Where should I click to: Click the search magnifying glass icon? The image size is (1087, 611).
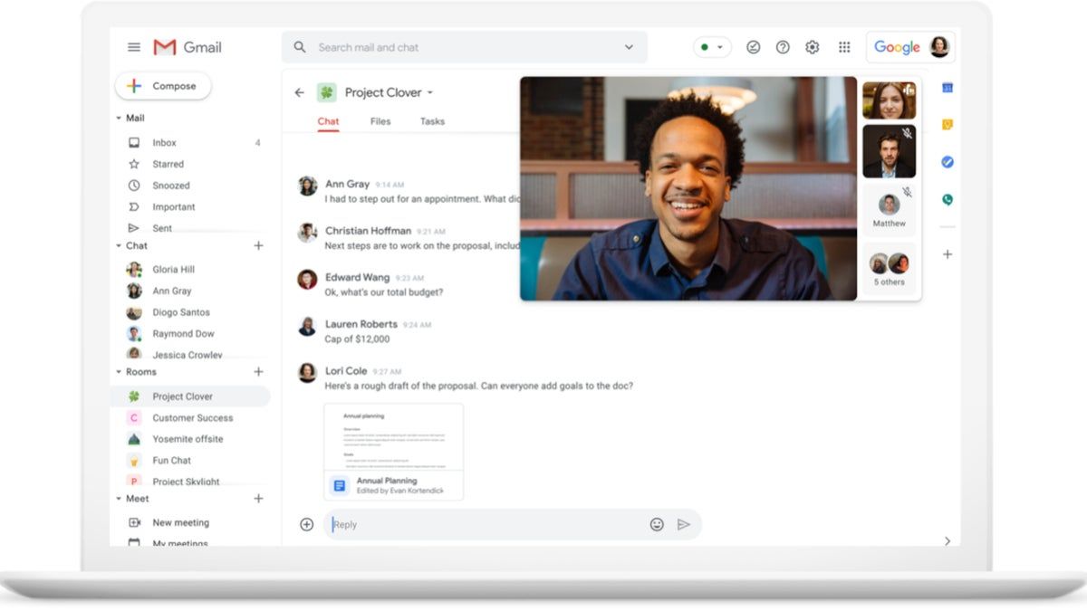[299, 46]
